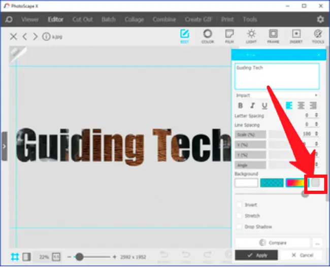Close the text mask panel
The width and height of the screenshot is (330, 267).
click(x=319, y=55)
